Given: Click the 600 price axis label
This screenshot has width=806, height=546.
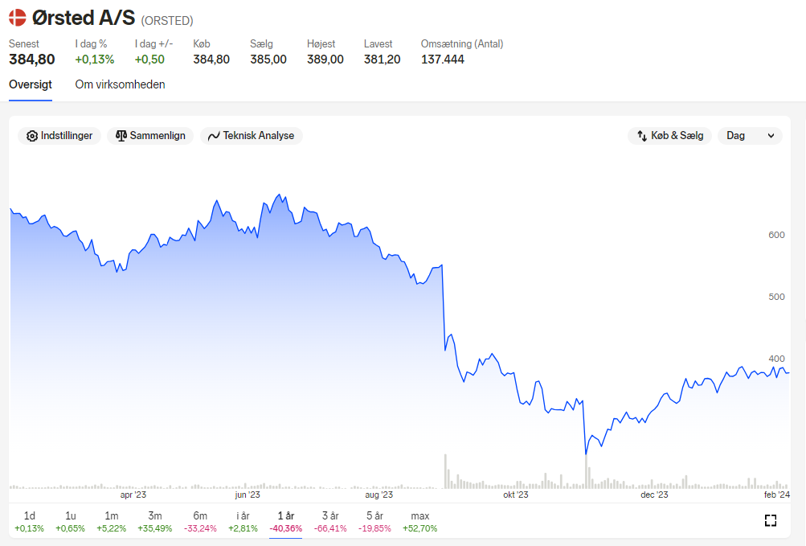Looking at the screenshot, I should click(776, 235).
